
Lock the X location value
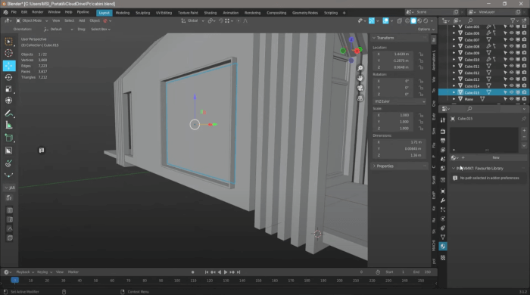point(421,54)
